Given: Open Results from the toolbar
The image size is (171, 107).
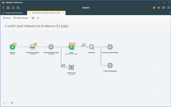Looking at the screenshot, I should (x=7, y=18).
